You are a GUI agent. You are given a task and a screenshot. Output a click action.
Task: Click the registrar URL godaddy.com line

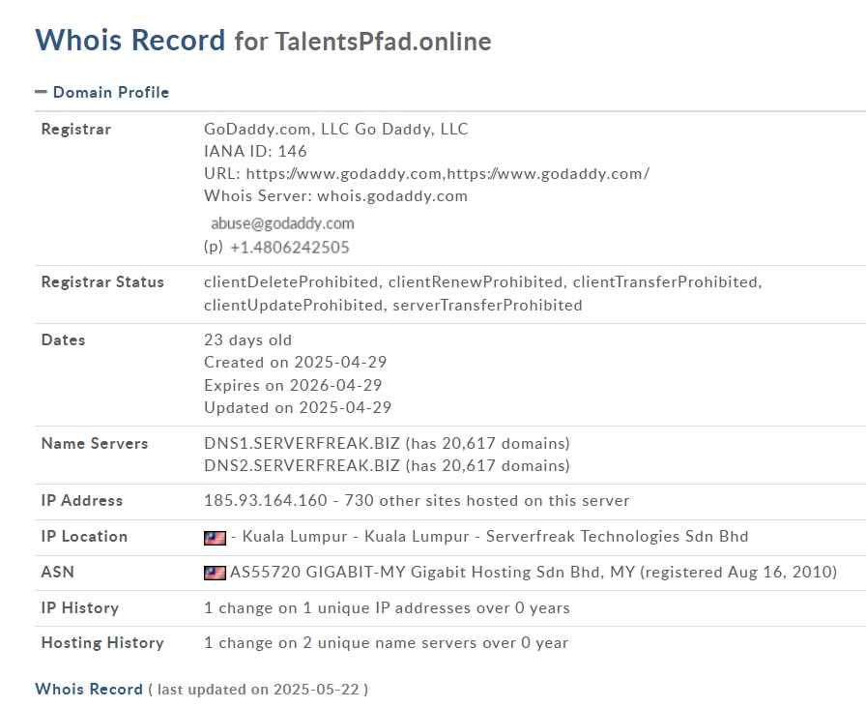tap(427, 173)
